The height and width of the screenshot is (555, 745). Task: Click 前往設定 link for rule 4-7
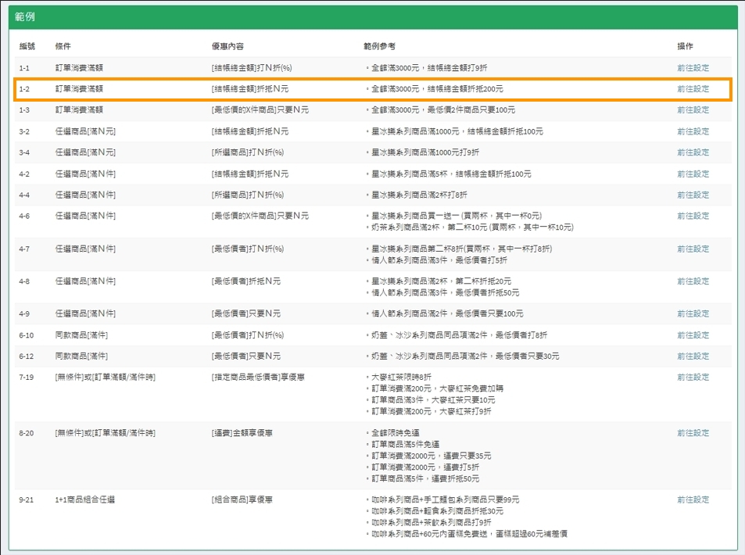(693, 249)
